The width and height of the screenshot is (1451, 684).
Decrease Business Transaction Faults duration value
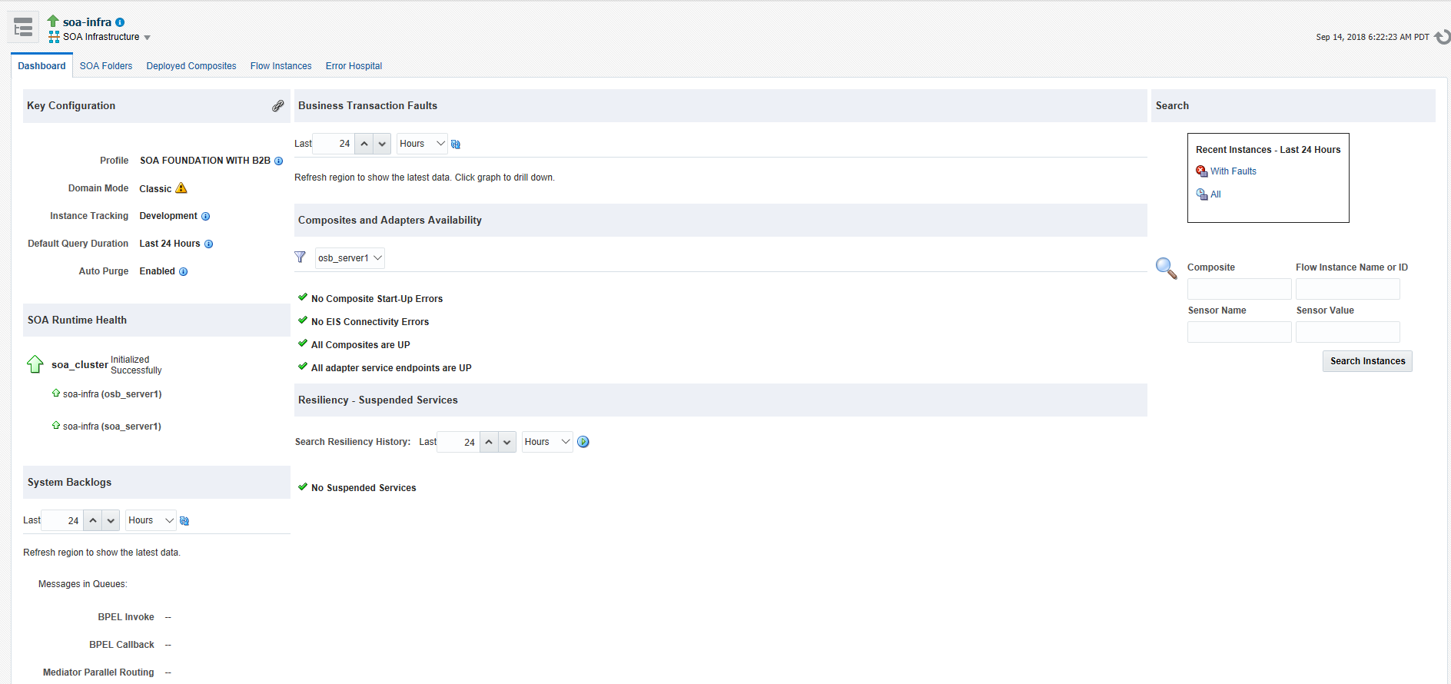pyautogui.click(x=382, y=144)
